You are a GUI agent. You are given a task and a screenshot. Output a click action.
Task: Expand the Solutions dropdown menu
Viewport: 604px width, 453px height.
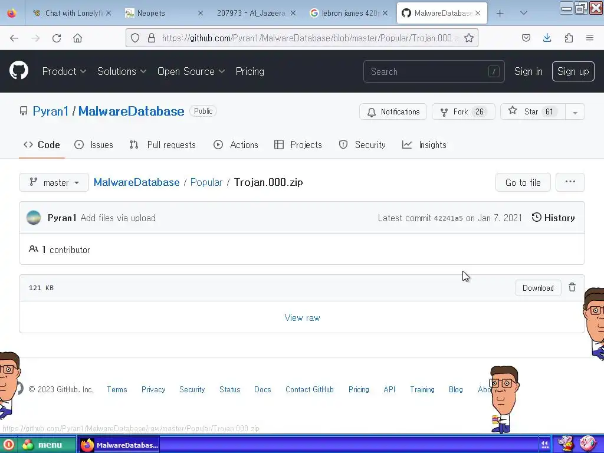coord(122,71)
